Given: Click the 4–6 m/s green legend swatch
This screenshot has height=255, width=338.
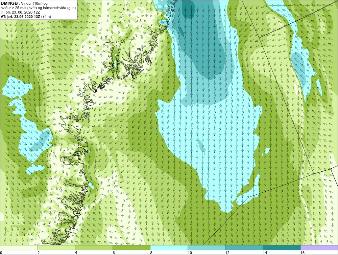Looking at the screenshot, I should click(x=94, y=248).
